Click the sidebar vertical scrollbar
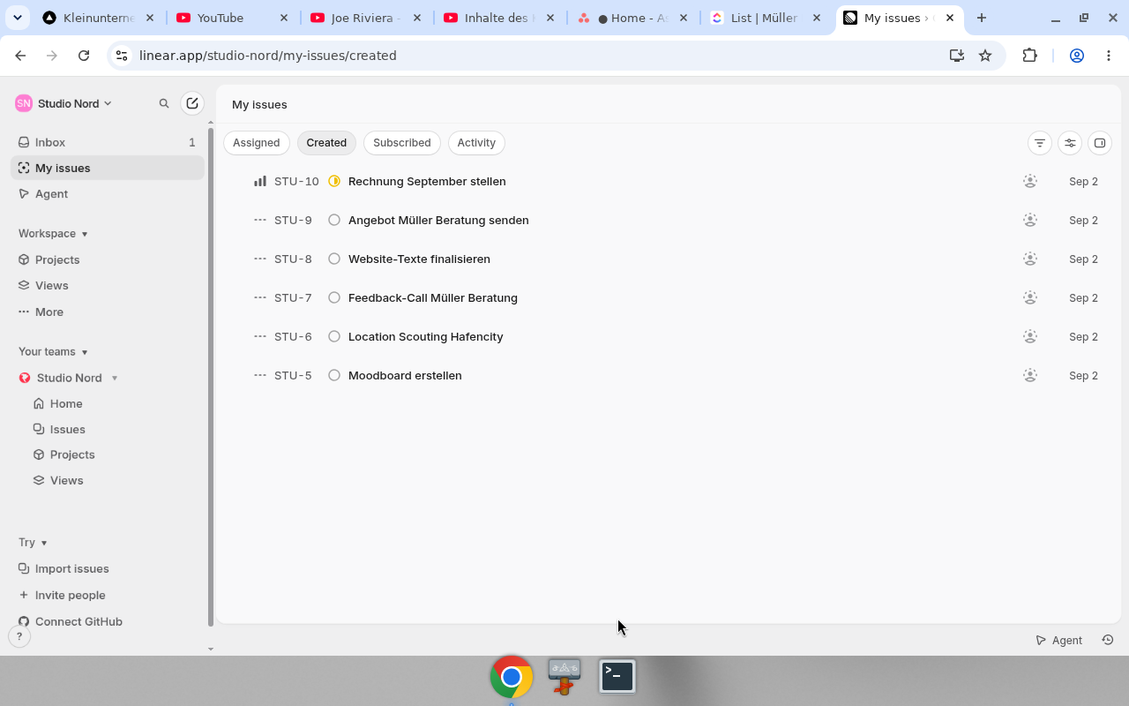The height and width of the screenshot is (706, 1129). point(210,377)
